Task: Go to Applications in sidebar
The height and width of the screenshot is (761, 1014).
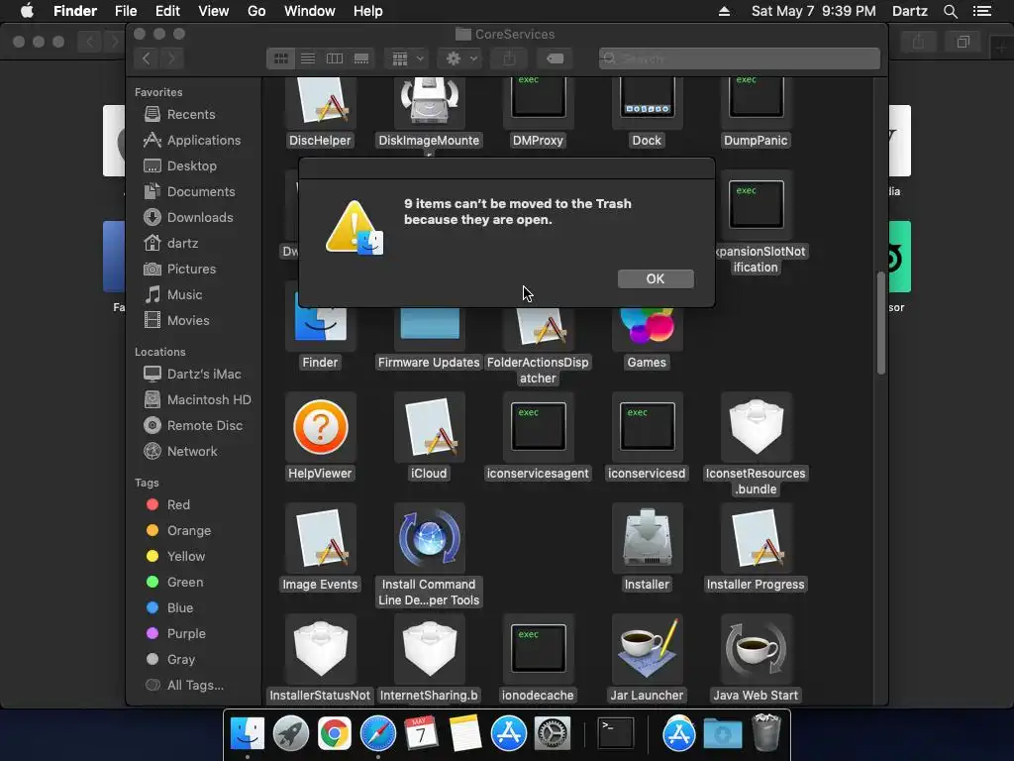Action: (204, 141)
